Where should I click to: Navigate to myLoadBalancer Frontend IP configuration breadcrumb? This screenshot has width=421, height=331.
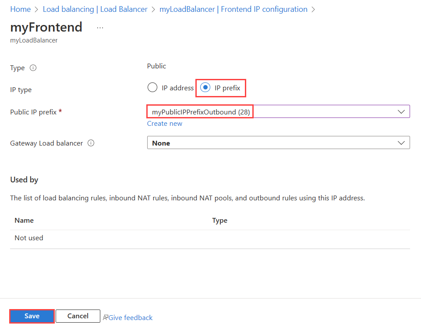pyautogui.click(x=233, y=9)
